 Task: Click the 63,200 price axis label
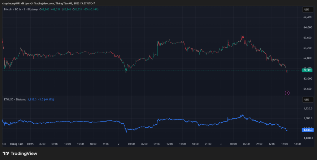pos(307,48)
